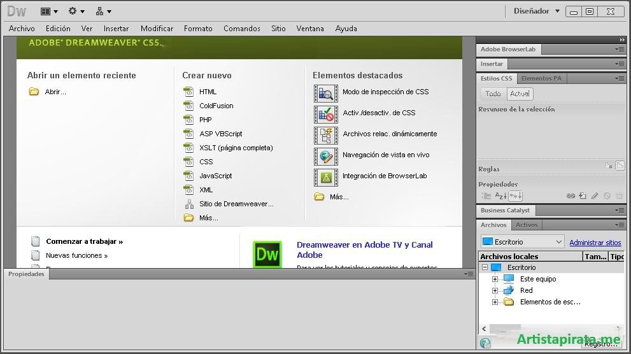Open the Site management icon menu
Viewport: 631px width, 354px height.
(103, 11)
